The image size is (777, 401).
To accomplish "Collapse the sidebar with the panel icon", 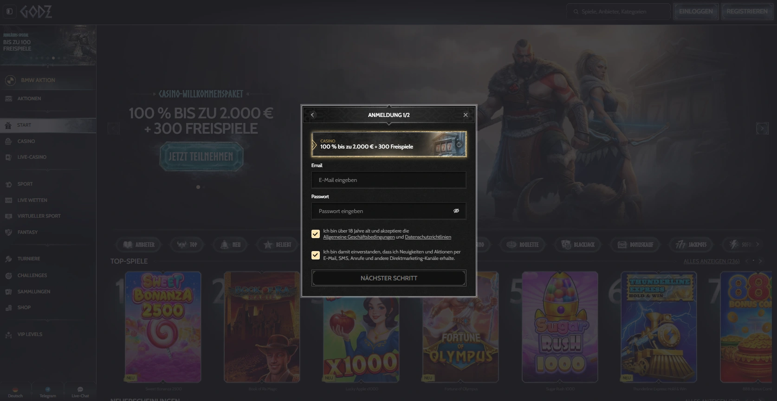I will [x=9, y=12].
